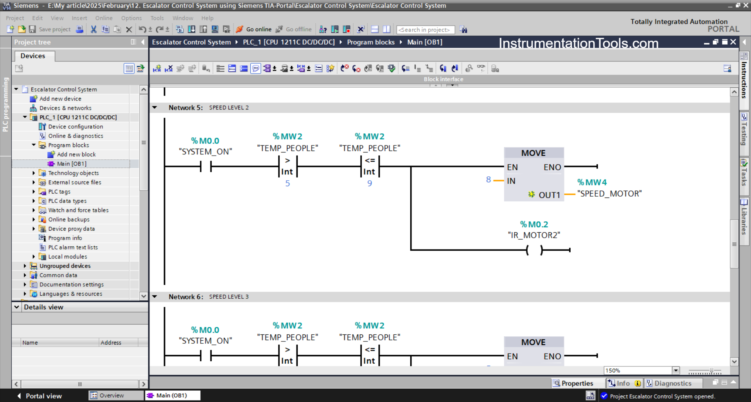Expand Ungrouped devices node
The height and width of the screenshot is (402, 751).
(25, 266)
